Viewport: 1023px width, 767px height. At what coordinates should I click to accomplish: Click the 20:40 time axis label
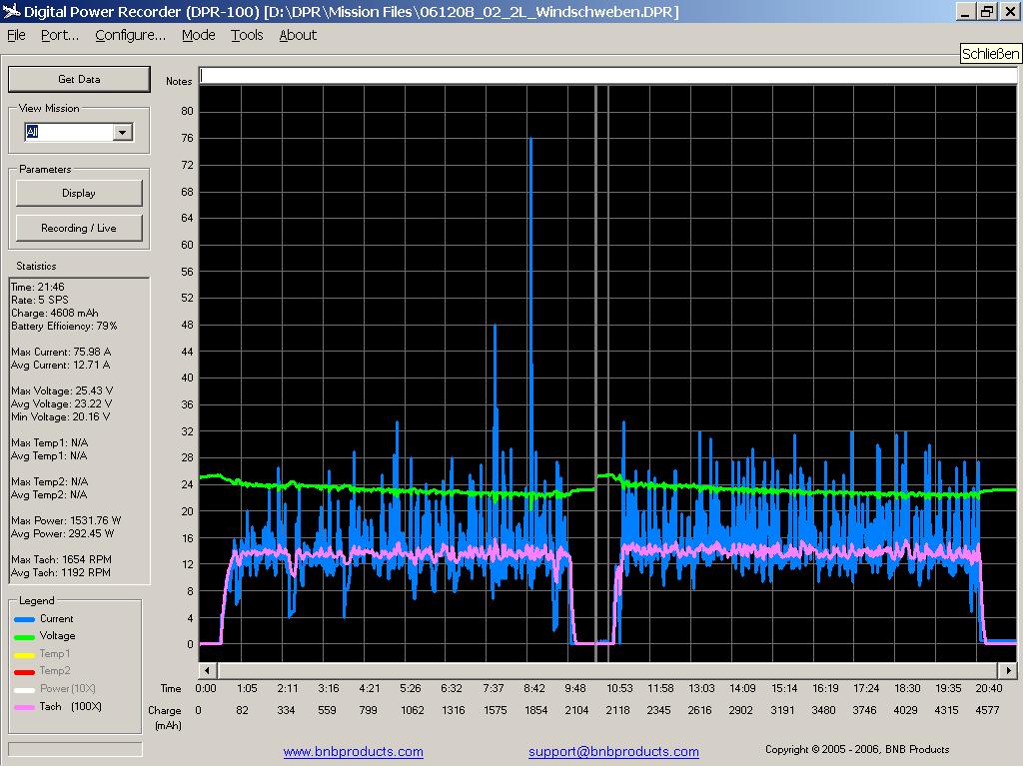[x=988, y=689]
